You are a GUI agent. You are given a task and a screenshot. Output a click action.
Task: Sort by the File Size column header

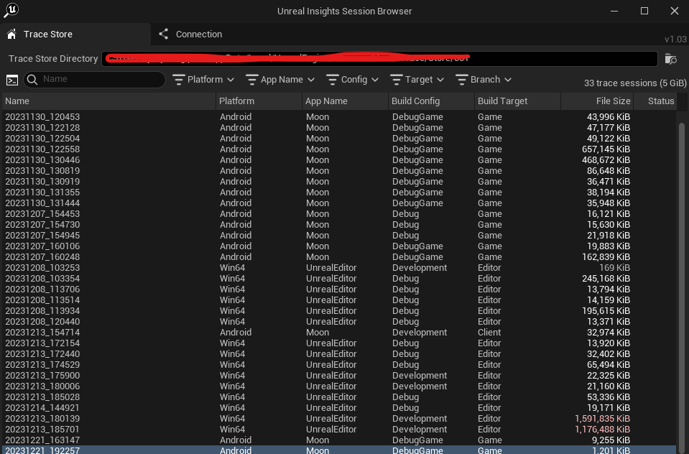597,101
